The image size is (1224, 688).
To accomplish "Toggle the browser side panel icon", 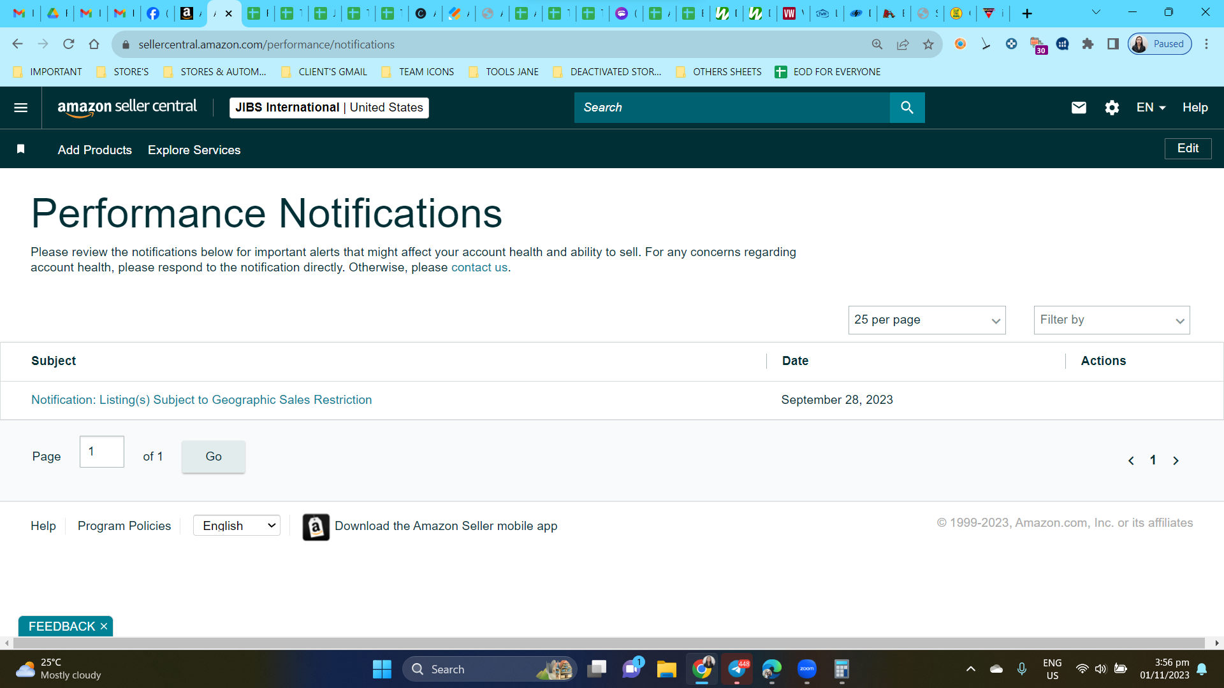I will pos(1113,44).
